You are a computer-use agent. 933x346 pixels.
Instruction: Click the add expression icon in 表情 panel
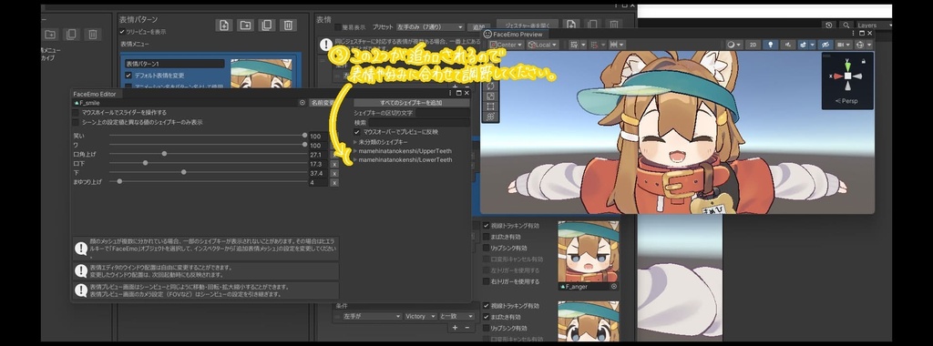pyautogui.click(x=570, y=25)
